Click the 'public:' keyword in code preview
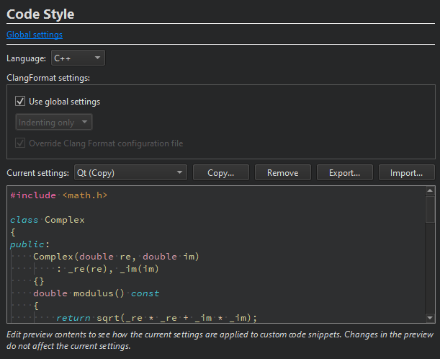 pos(26,244)
